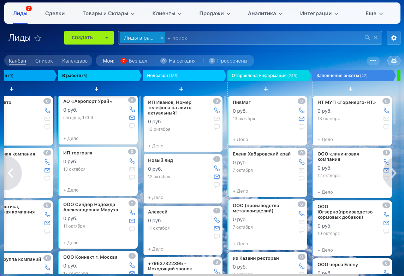404x276 pixels.
Task: Call ООО Югзерно via phone icon
Action: click(386, 215)
